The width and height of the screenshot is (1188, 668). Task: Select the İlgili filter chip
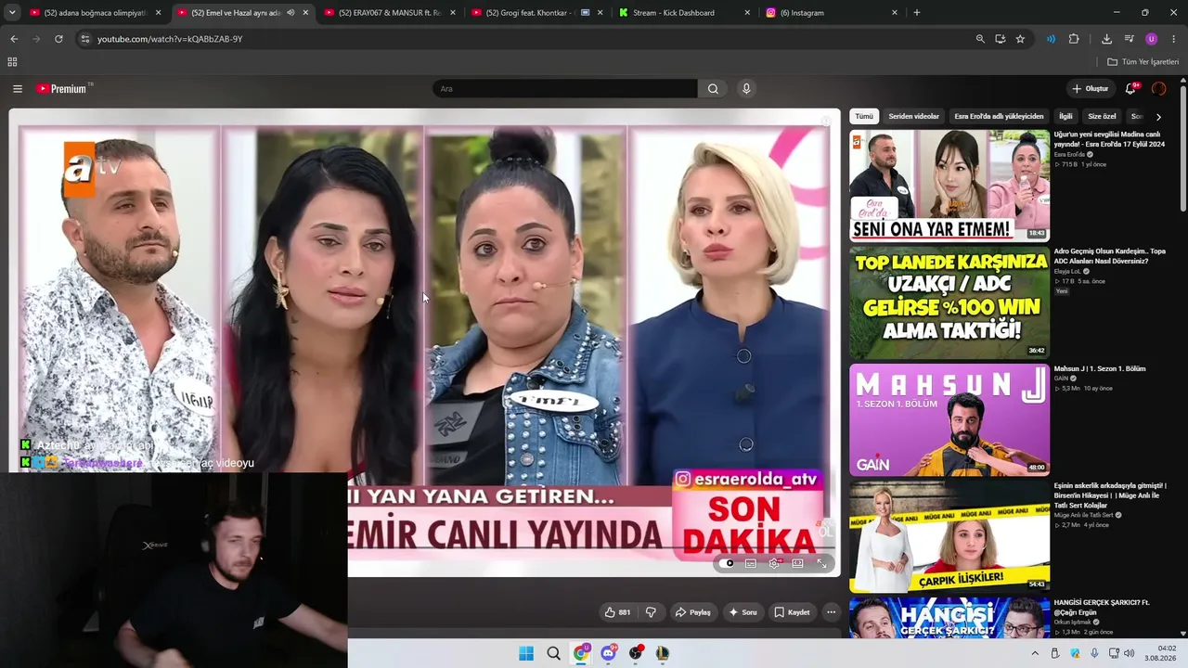pos(1065,117)
